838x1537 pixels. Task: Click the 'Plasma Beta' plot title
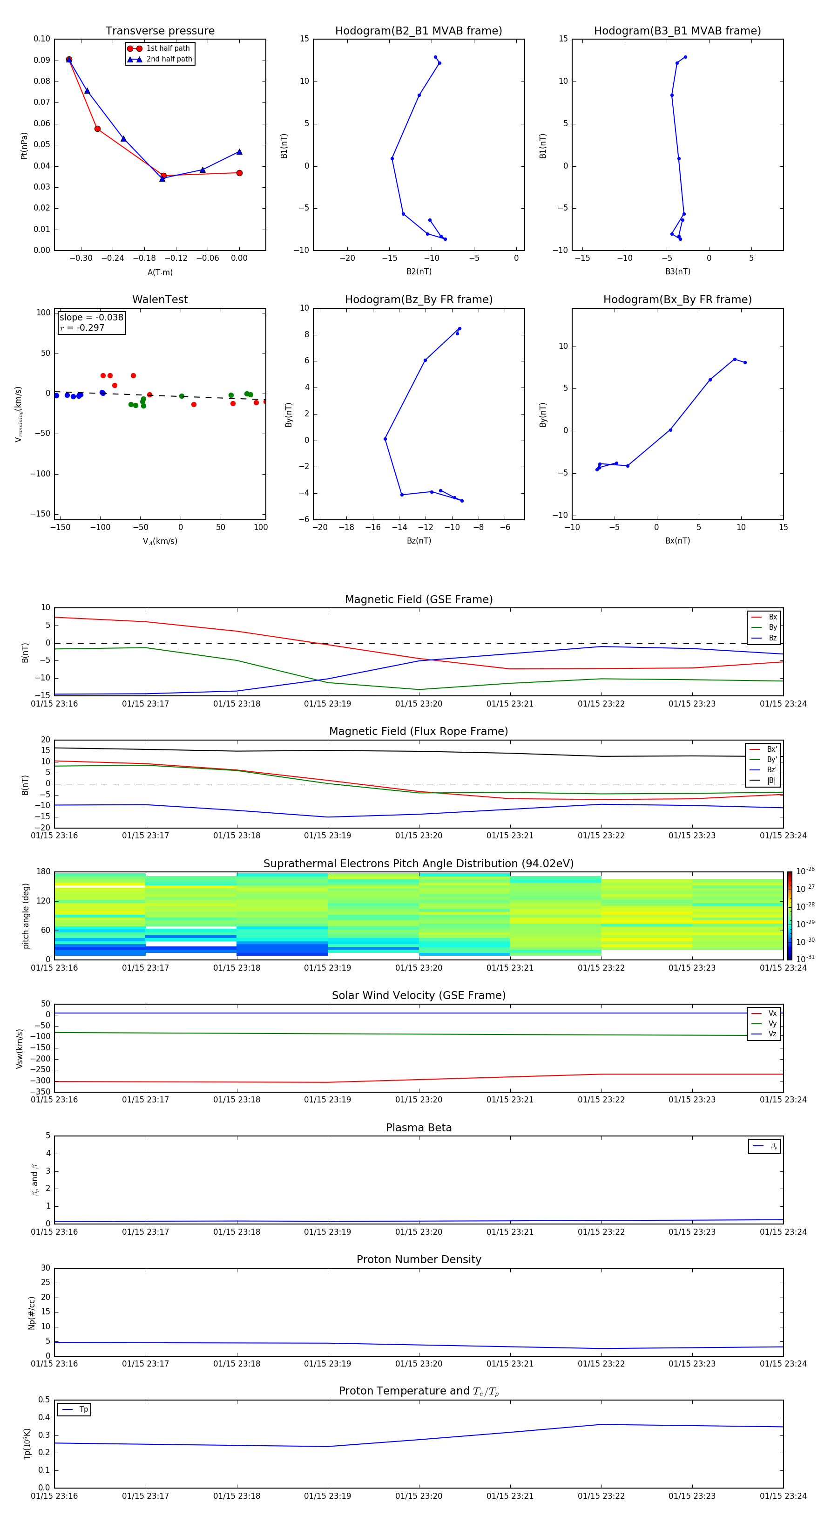(x=419, y=1128)
